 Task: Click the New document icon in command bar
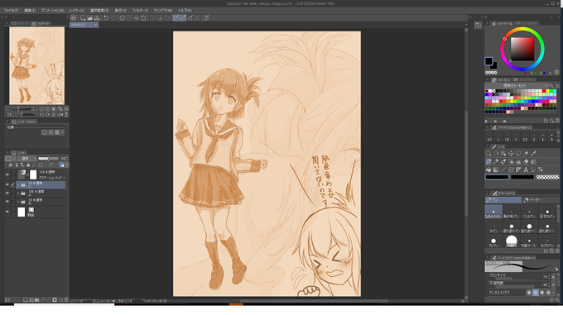[83, 18]
